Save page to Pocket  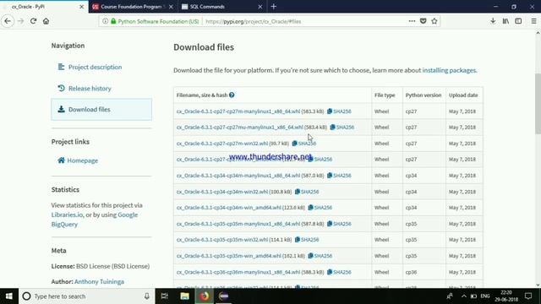point(423,21)
